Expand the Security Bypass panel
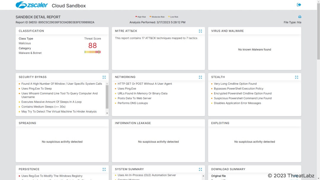 pyautogui.click(x=104, y=77)
